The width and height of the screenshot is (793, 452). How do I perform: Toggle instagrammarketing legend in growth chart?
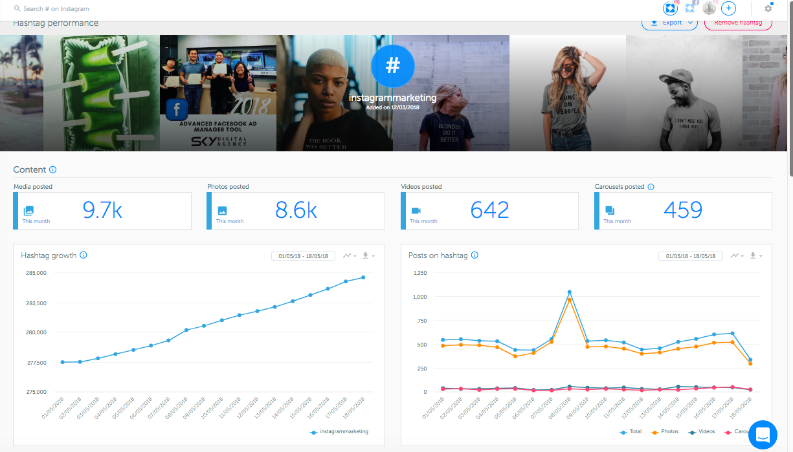tap(339, 431)
